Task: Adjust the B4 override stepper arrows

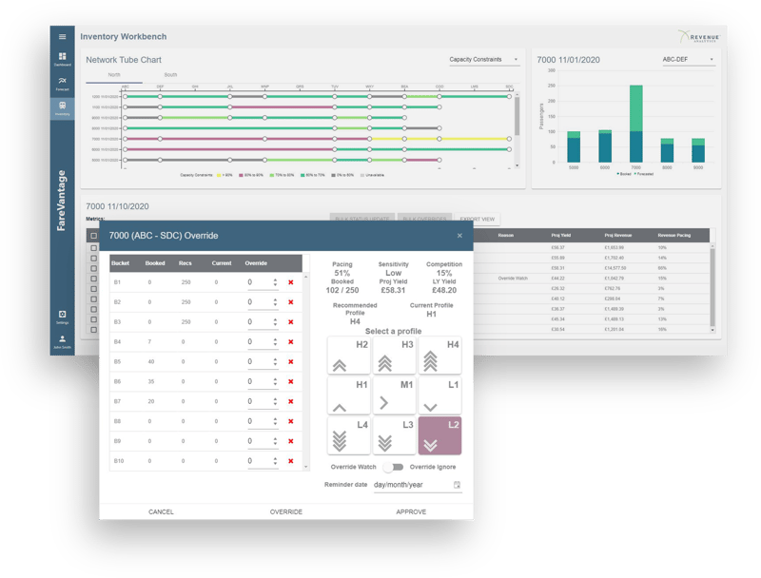Action: [275, 342]
